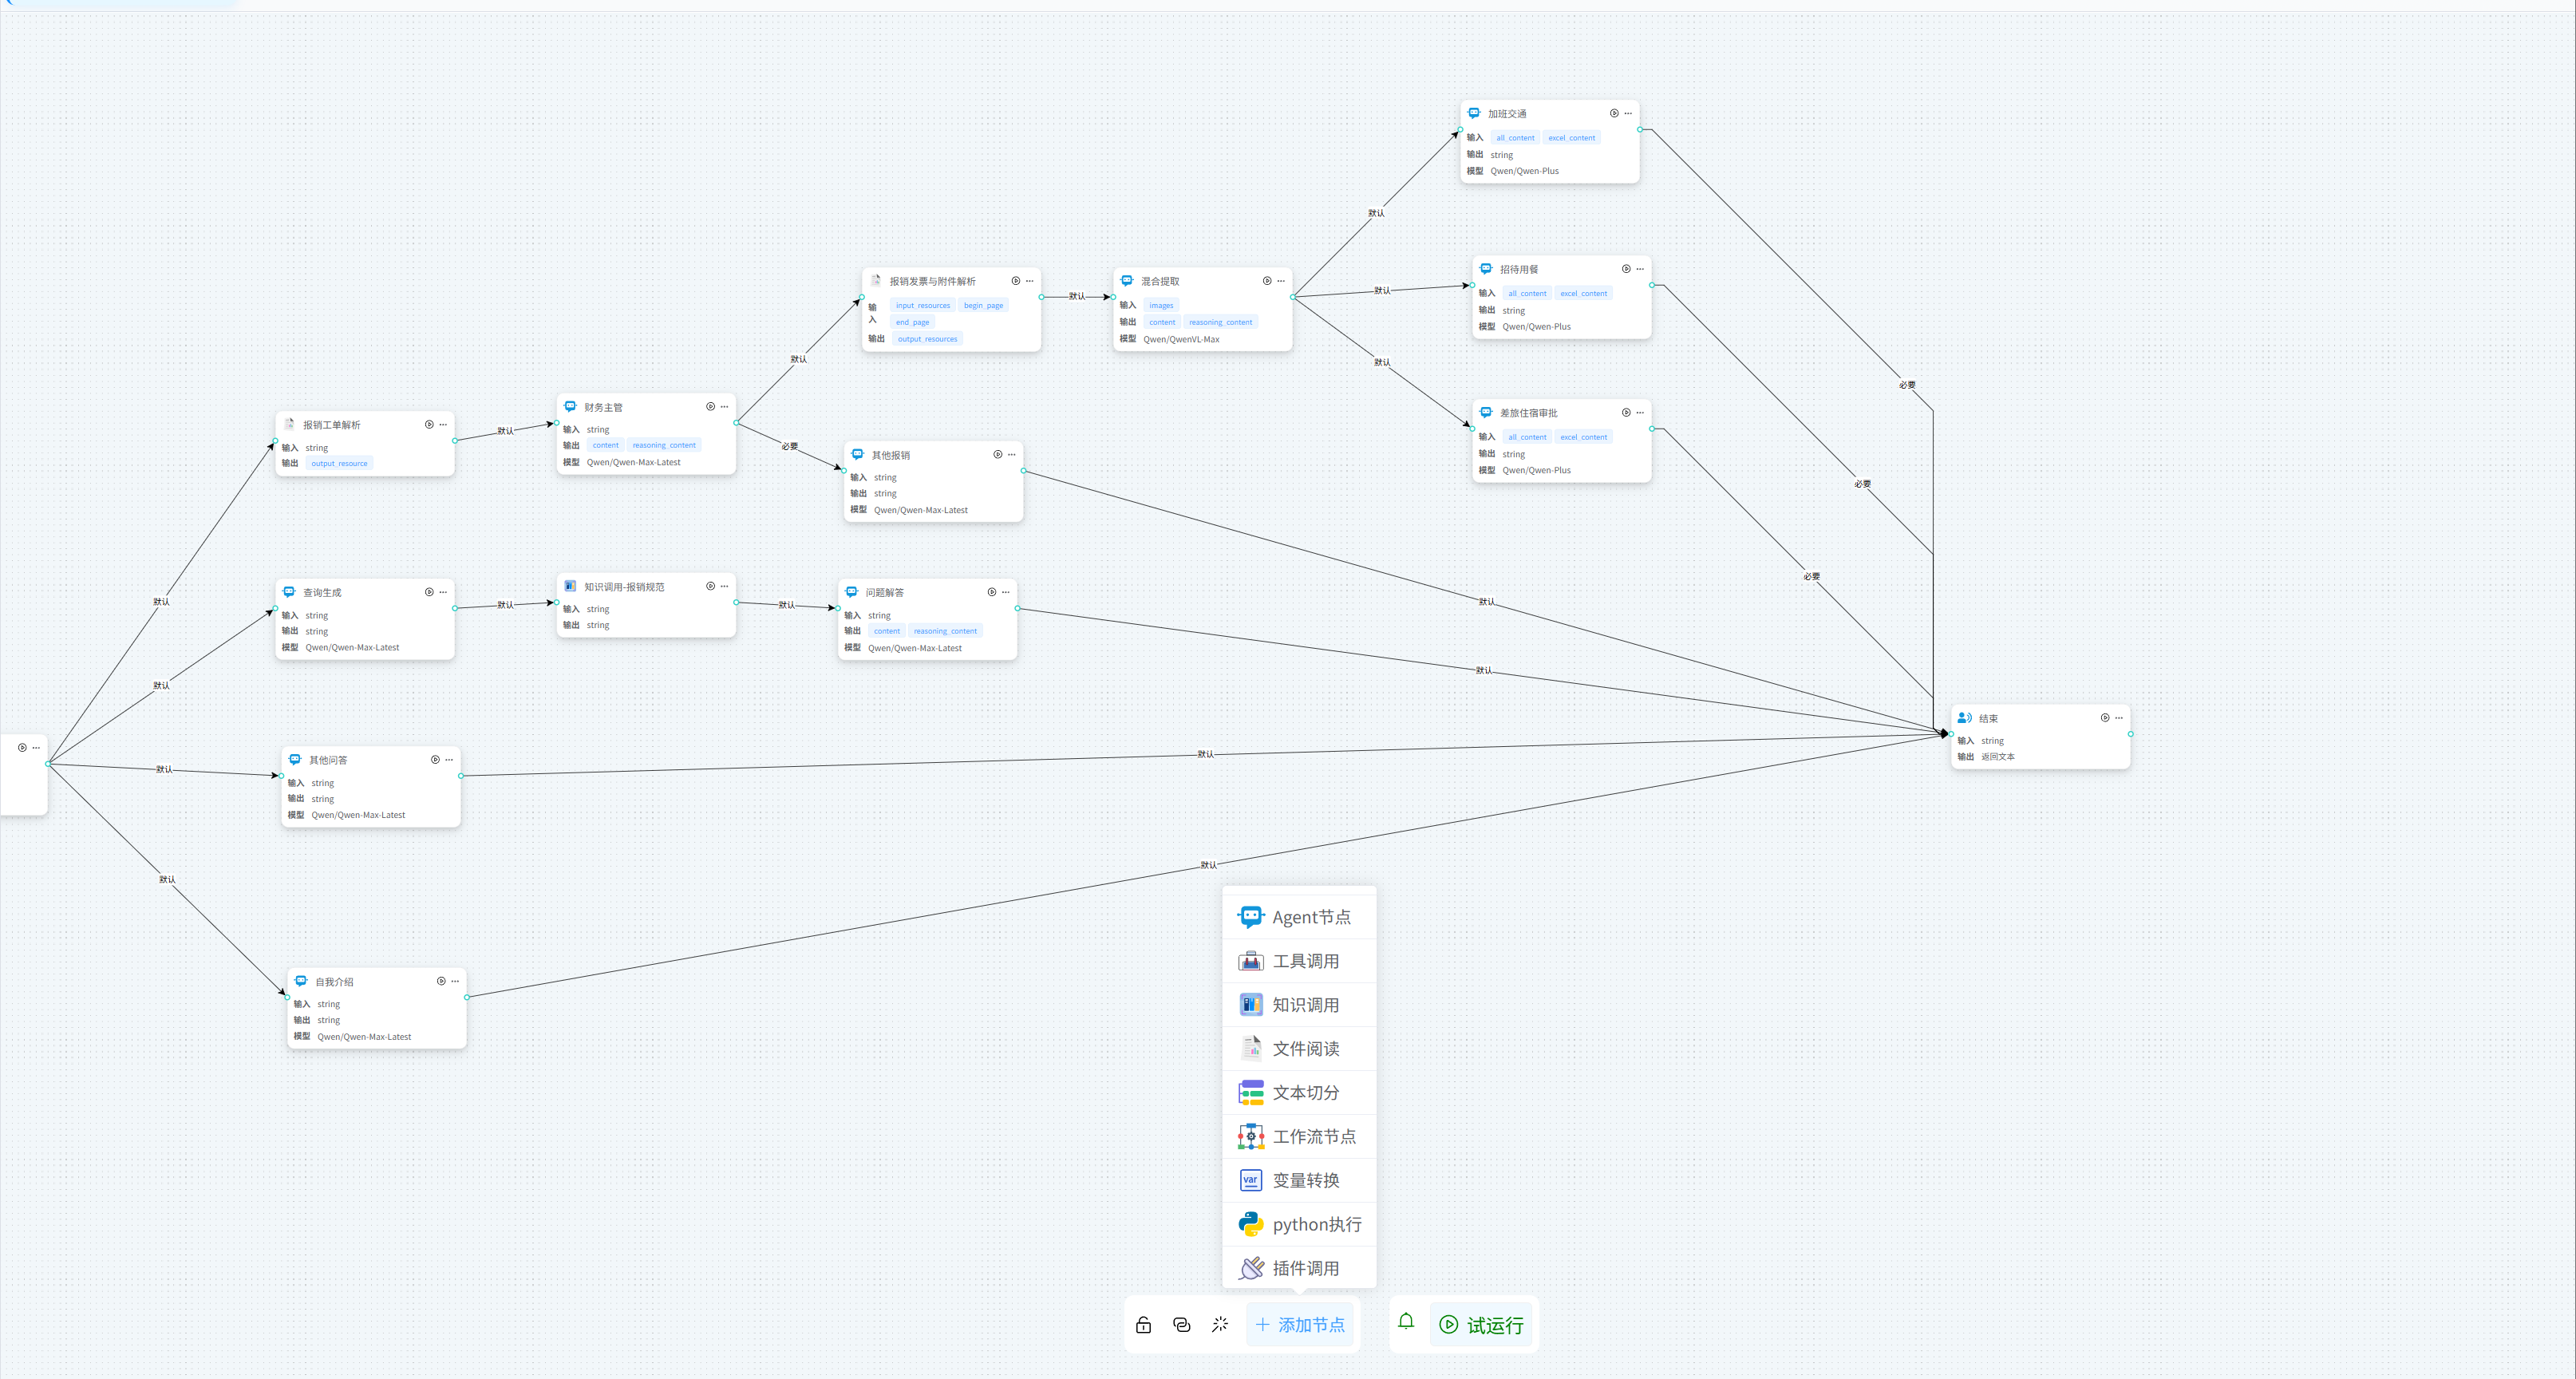
Task: Click the link-nodes icon in bottom toolbar
Action: click(1181, 1325)
